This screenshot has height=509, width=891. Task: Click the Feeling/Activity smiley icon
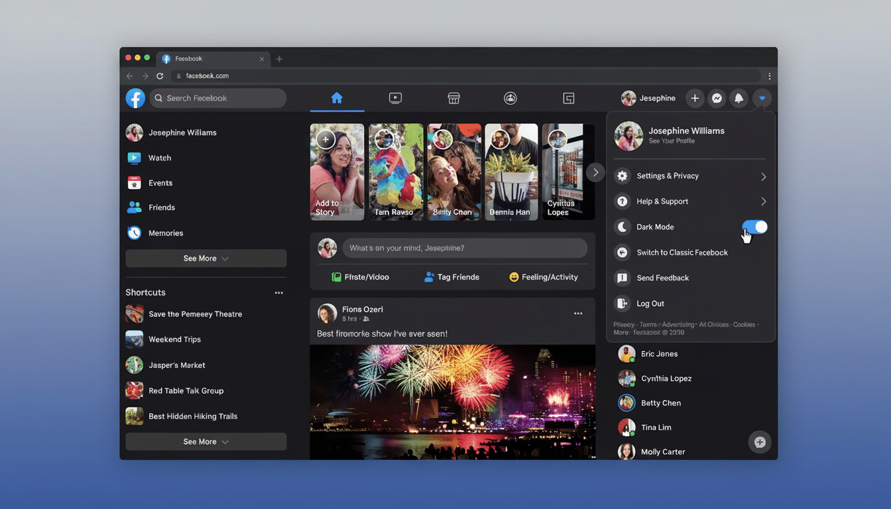tap(515, 277)
